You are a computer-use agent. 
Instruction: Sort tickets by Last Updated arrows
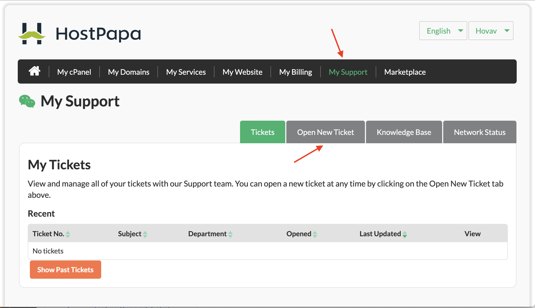tap(405, 234)
